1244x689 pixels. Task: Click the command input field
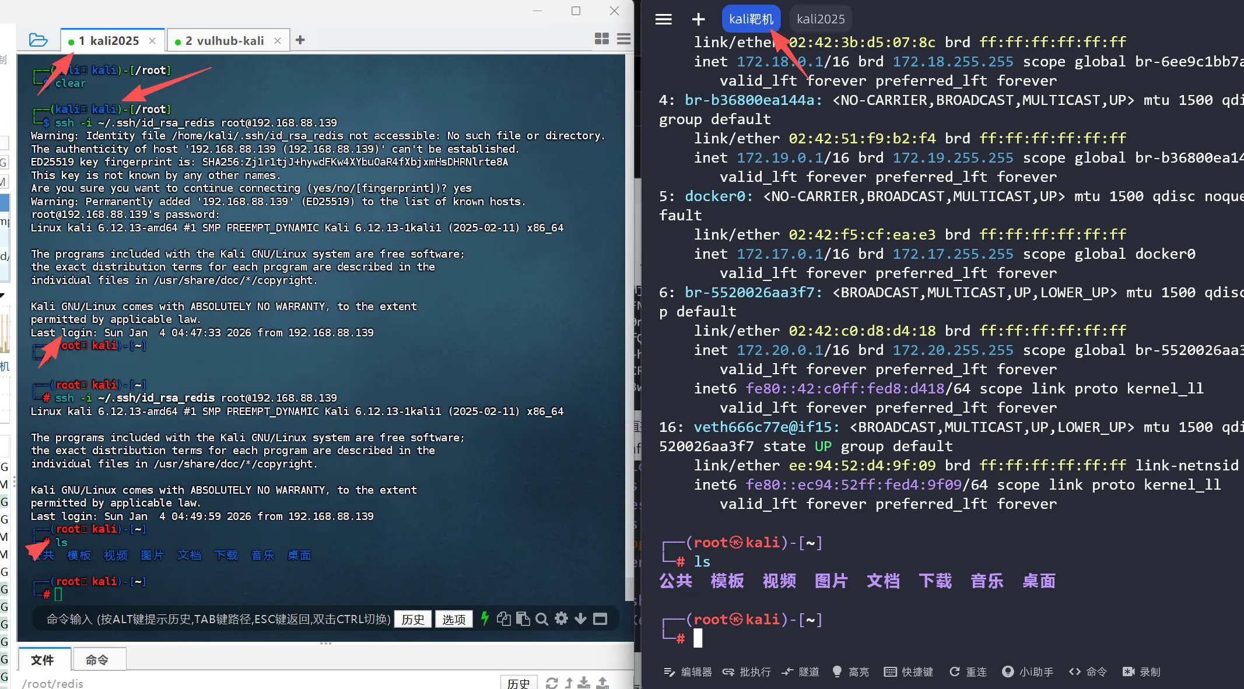tap(216, 619)
